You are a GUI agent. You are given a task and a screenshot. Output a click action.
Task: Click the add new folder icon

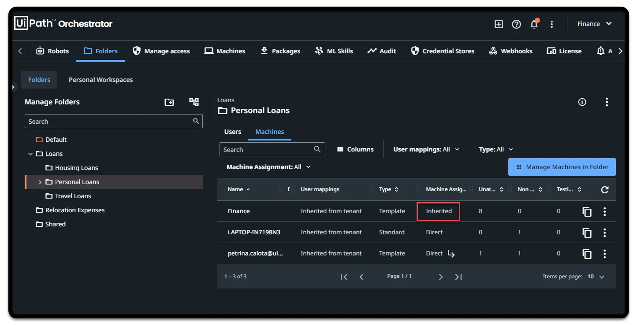(169, 102)
